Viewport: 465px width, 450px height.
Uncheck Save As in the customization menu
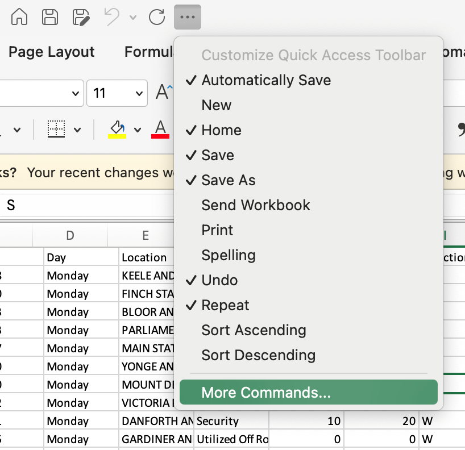coord(228,180)
